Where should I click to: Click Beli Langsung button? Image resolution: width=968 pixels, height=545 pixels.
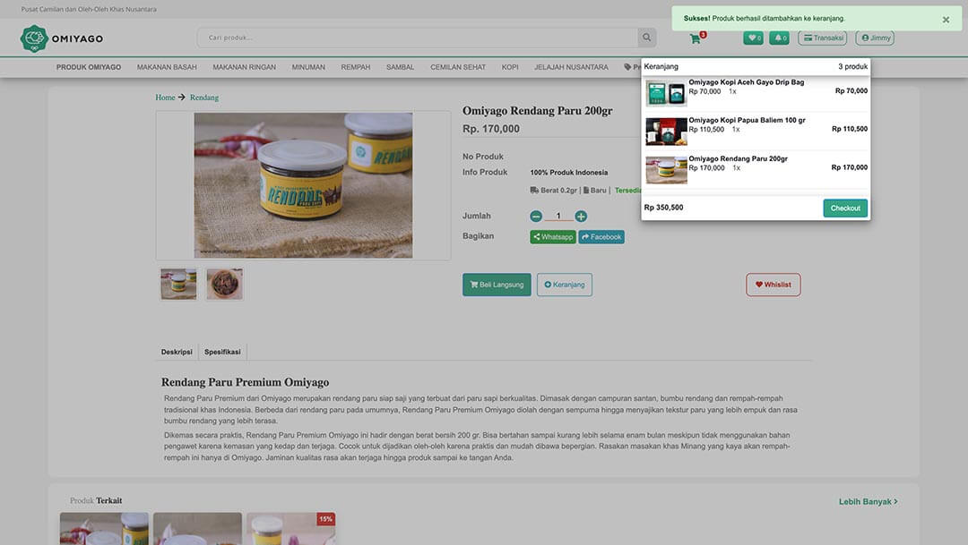[497, 285]
